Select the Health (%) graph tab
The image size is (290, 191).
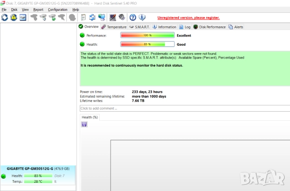pyautogui.click(x=90, y=117)
